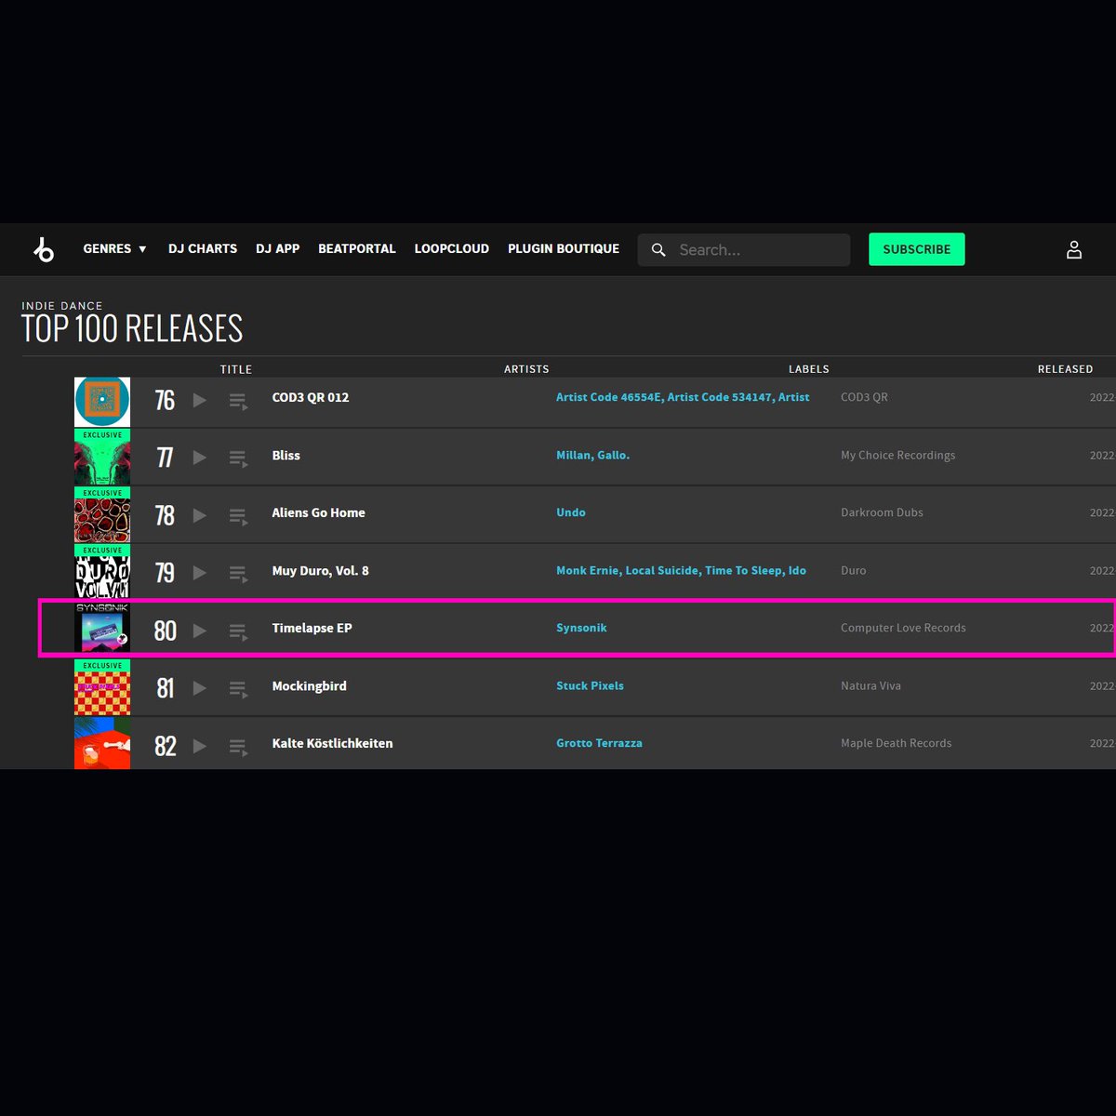Open label My Choice Recordings

[x=897, y=455]
